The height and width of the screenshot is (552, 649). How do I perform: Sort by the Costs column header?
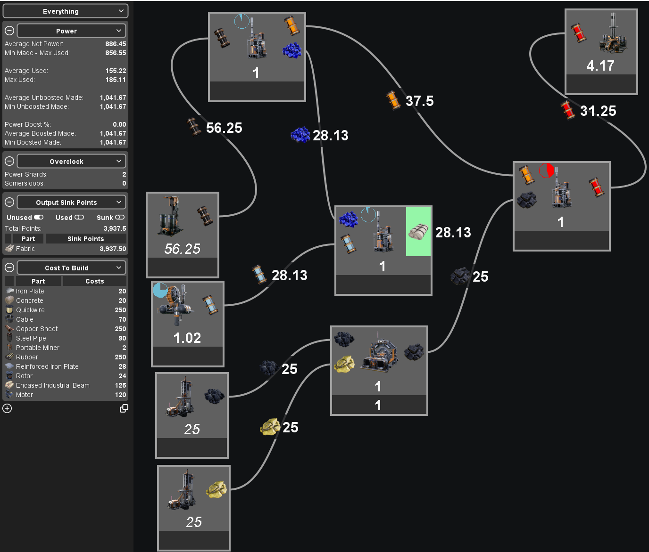(95, 281)
